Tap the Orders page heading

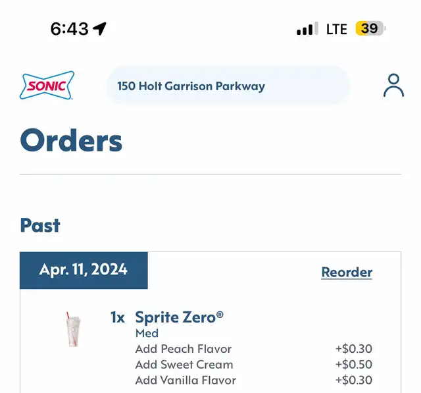coord(71,140)
